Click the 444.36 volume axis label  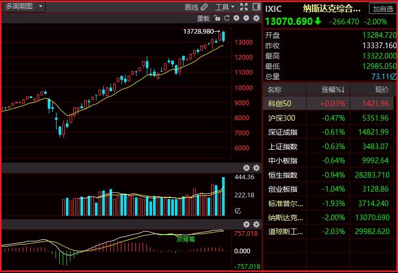244,177
